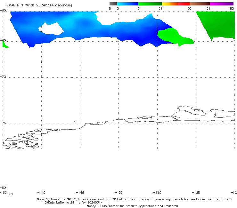
Task: Select the green 18-34 color bar segment
Action: pyautogui.click(x=150, y=4)
